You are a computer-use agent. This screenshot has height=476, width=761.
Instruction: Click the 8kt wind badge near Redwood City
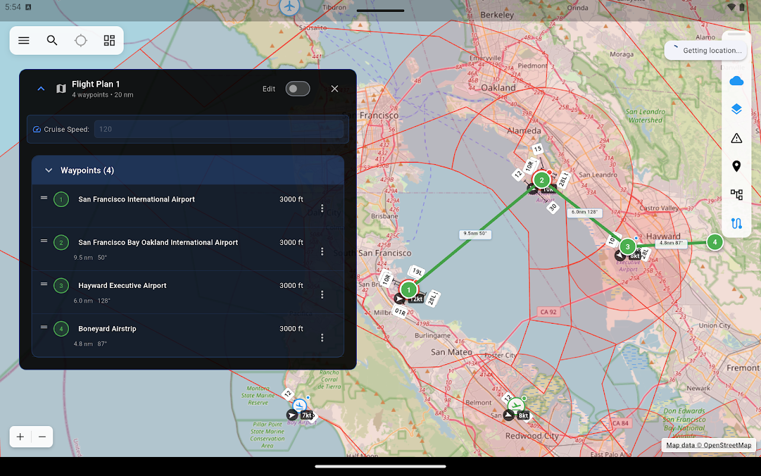pos(523,415)
